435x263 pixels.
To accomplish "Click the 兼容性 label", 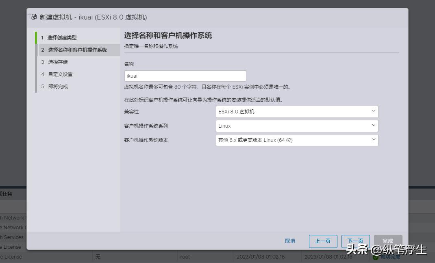I will click(131, 112).
